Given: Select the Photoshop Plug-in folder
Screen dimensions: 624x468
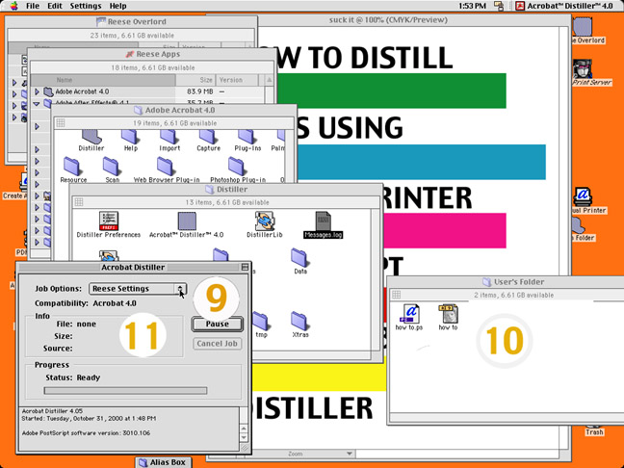Looking at the screenshot, I should coord(238,169).
